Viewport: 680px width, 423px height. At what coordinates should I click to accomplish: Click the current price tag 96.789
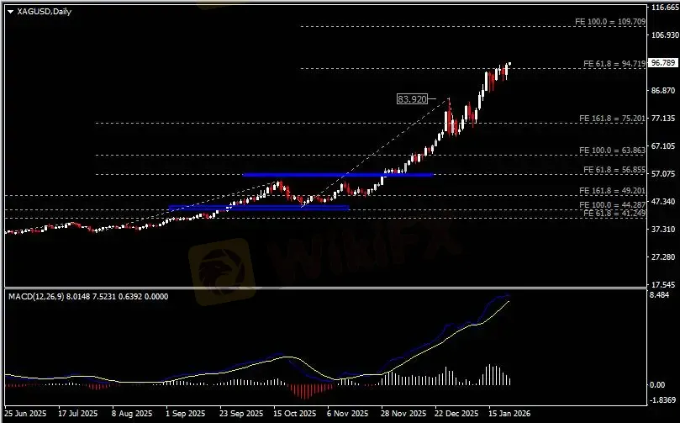[x=662, y=63]
